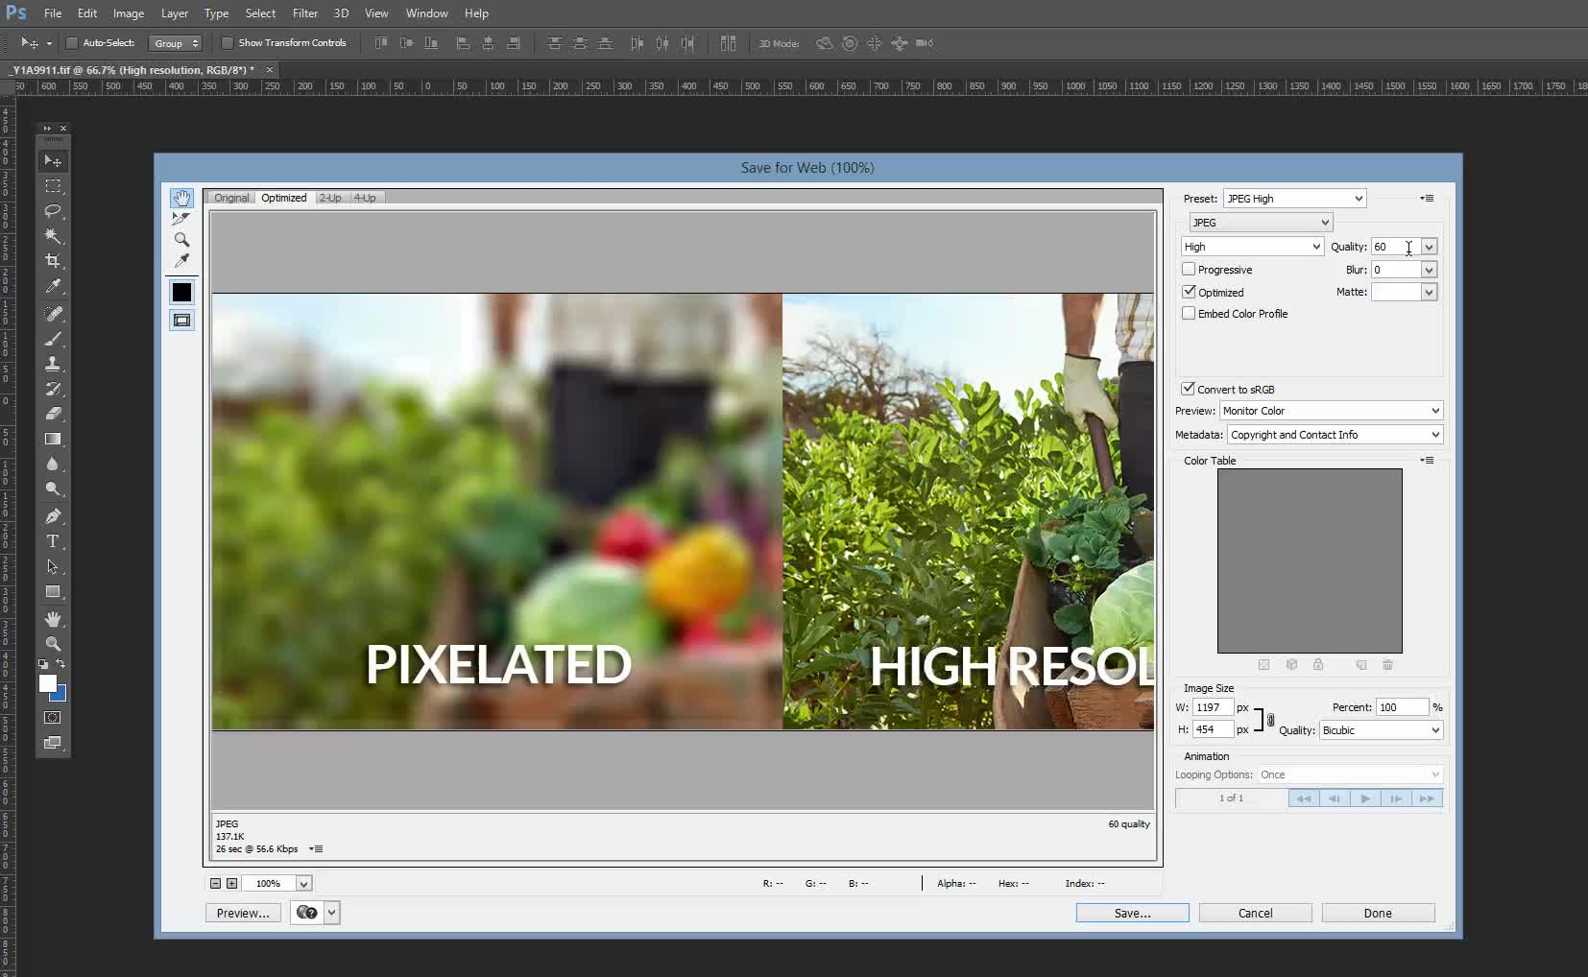Click the lock color icon in Color Table

1319,665
